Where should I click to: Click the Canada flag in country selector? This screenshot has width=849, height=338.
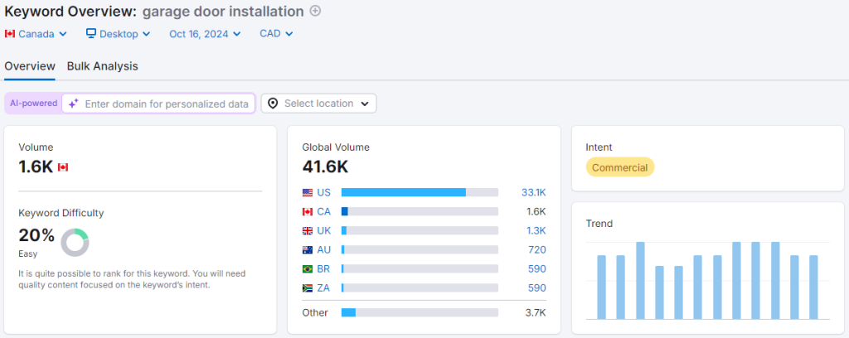10,33
